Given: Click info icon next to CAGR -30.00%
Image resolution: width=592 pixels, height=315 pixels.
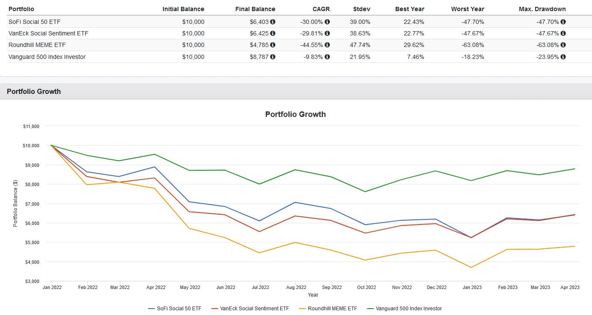Looking at the screenshot, I should click(327, 22).
